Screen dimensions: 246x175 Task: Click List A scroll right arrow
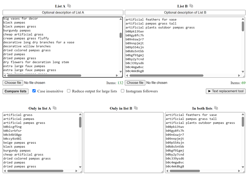[117, 76]
